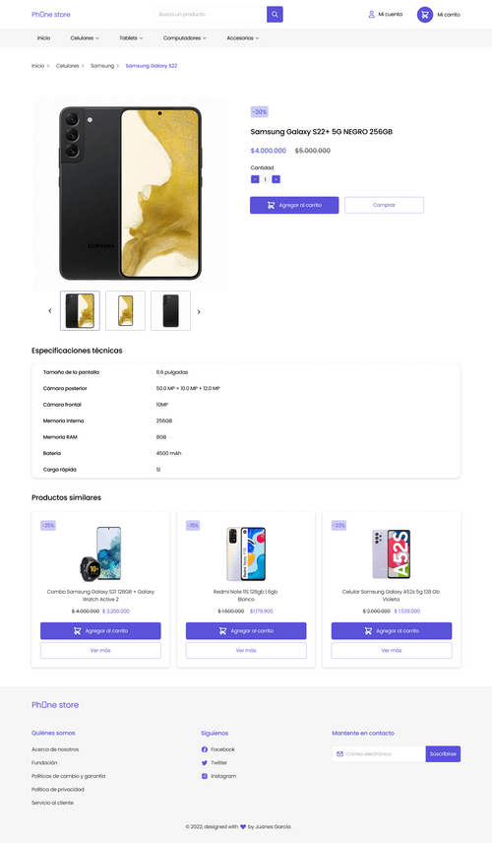This screenshot has height=843, width=492.
Task: Click the search magnifier icon button
Action: pyautogui.click(x=275, y=15)
